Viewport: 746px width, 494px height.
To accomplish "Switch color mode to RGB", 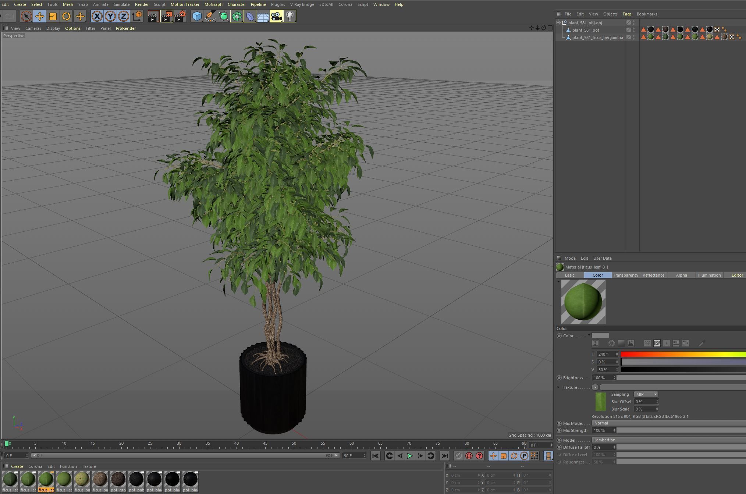I will pos(647,343).
